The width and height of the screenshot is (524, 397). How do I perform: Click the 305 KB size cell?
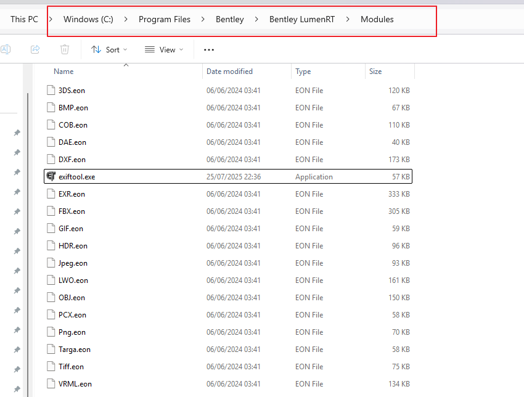pos(399,211)
